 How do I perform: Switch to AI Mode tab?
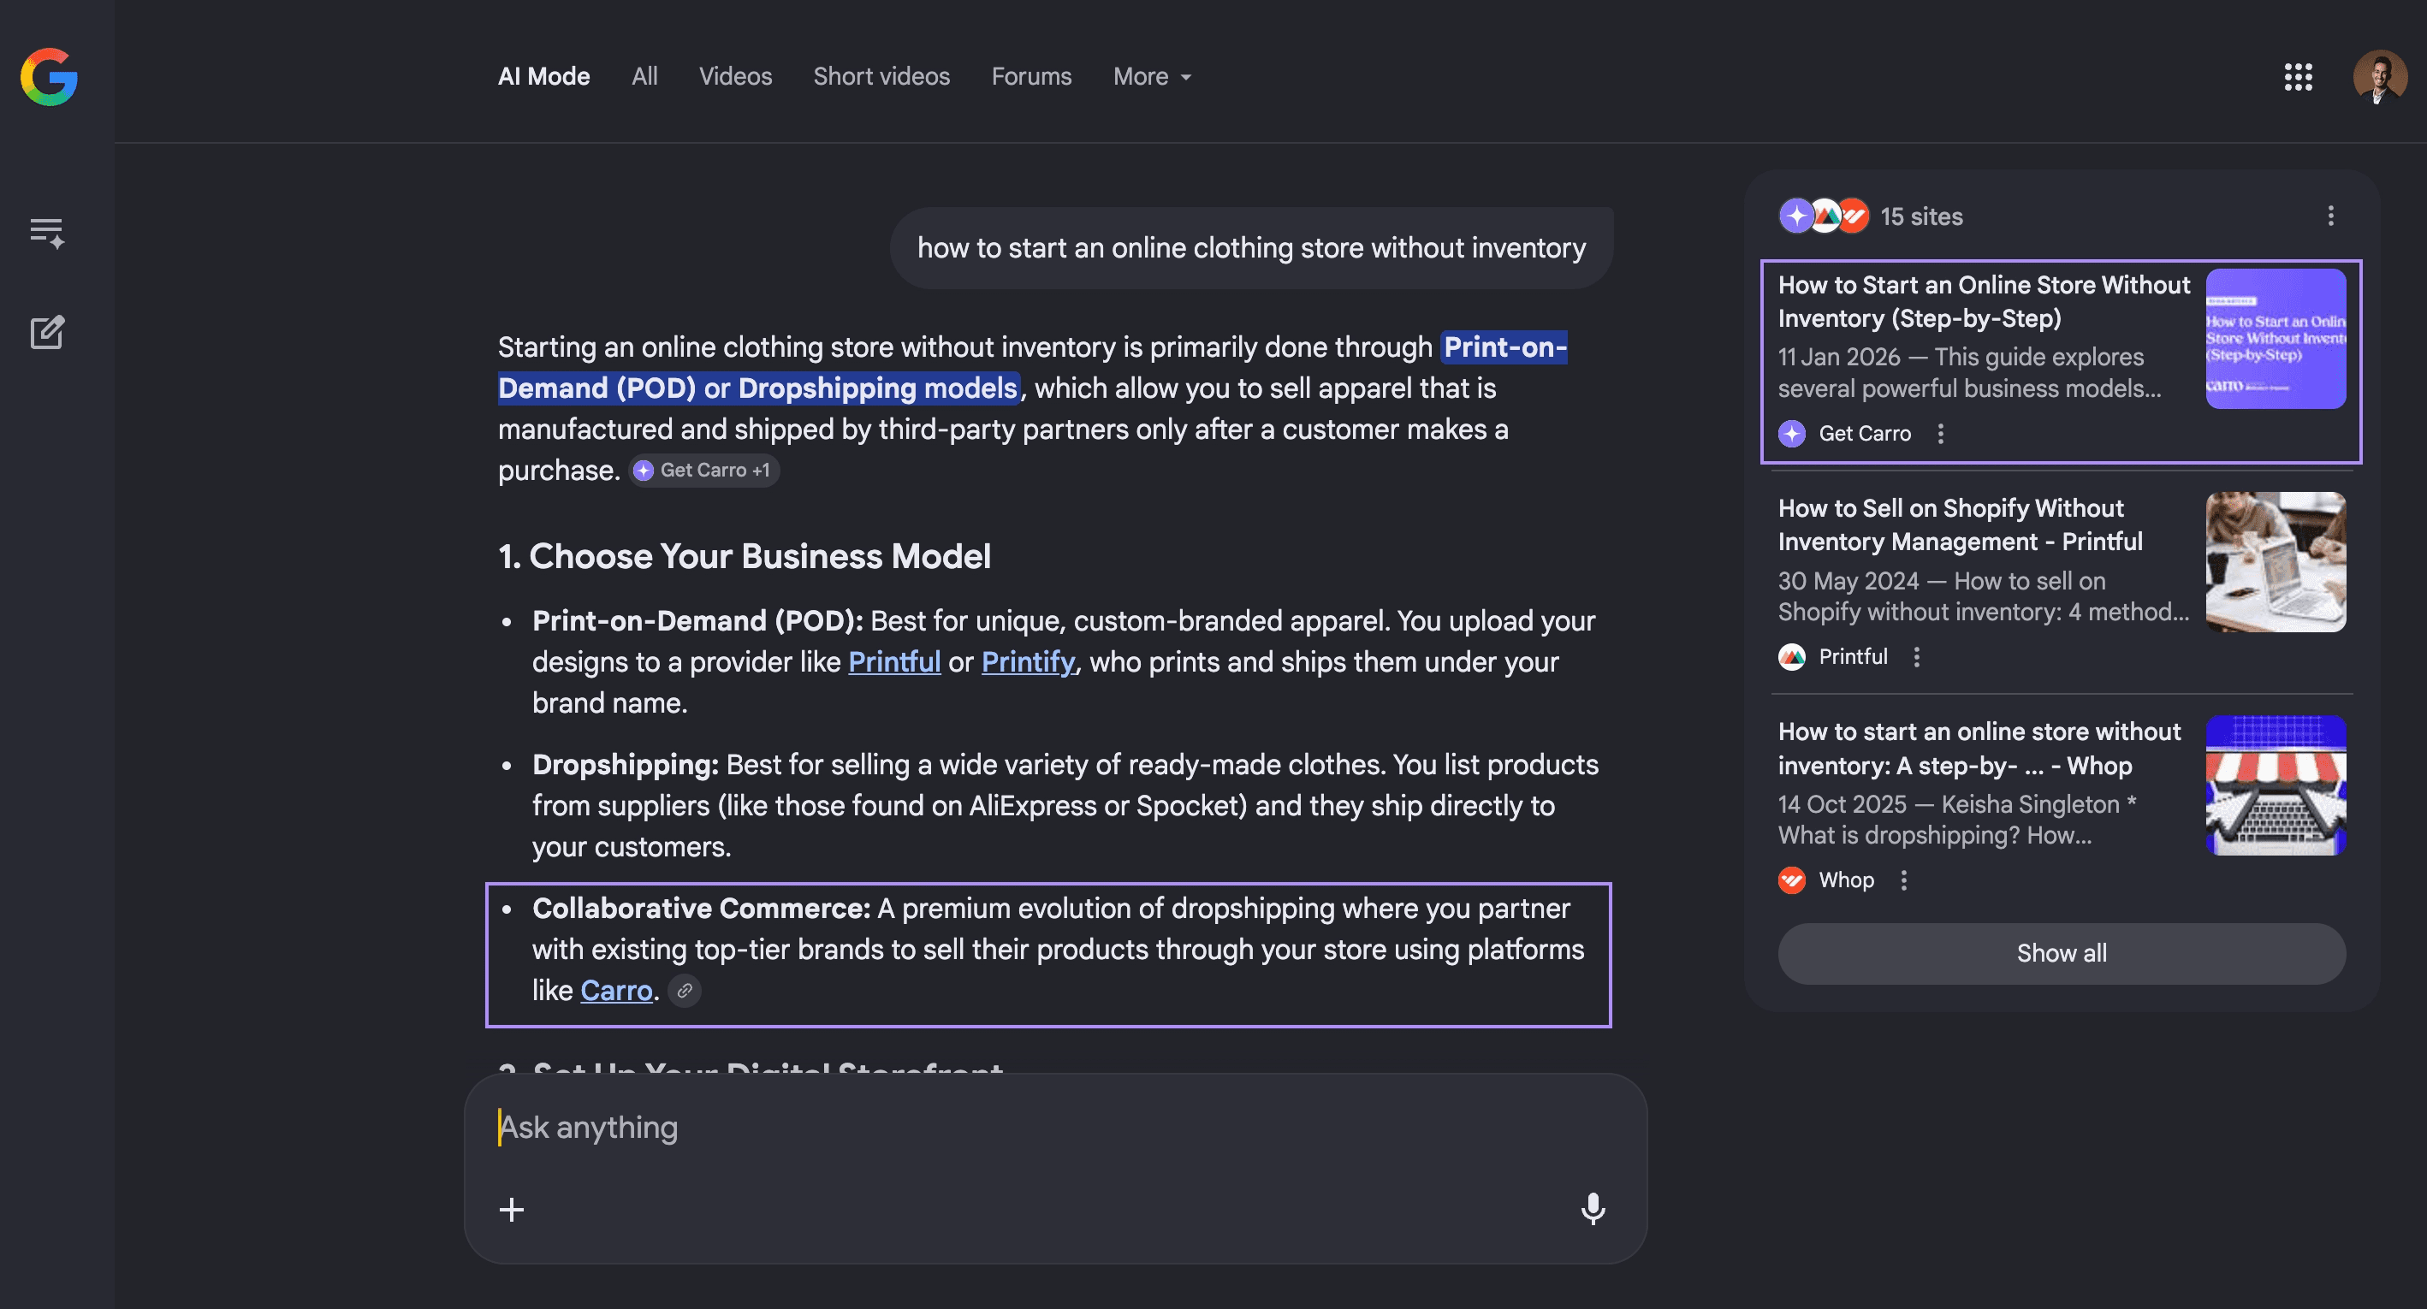click(543, 76)
